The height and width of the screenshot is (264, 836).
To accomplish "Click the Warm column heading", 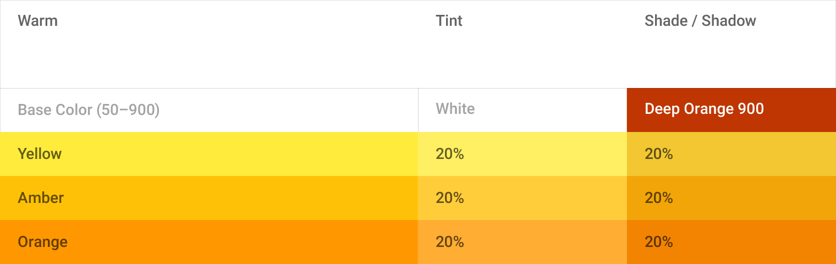I will 37,21.
